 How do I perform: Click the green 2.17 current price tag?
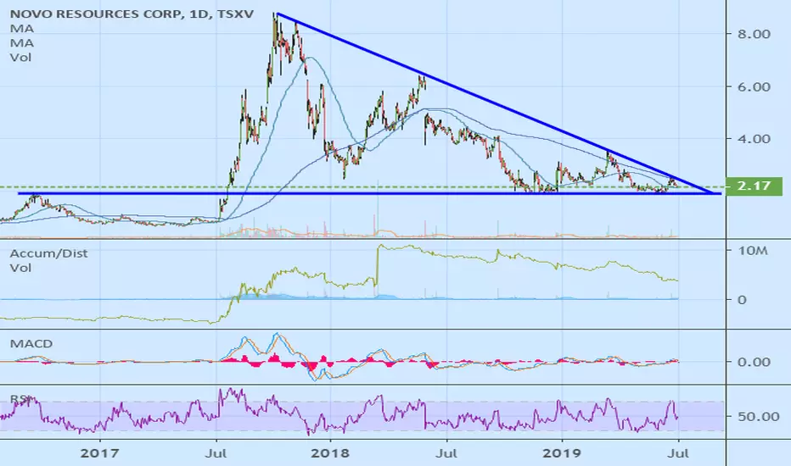point(754,186)
